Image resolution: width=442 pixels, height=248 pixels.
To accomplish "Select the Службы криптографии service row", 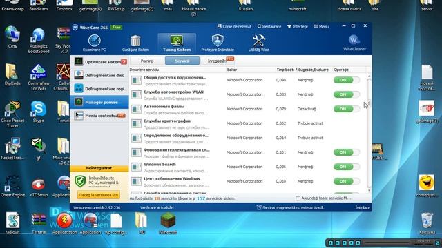I will click(x=248, y=123).
